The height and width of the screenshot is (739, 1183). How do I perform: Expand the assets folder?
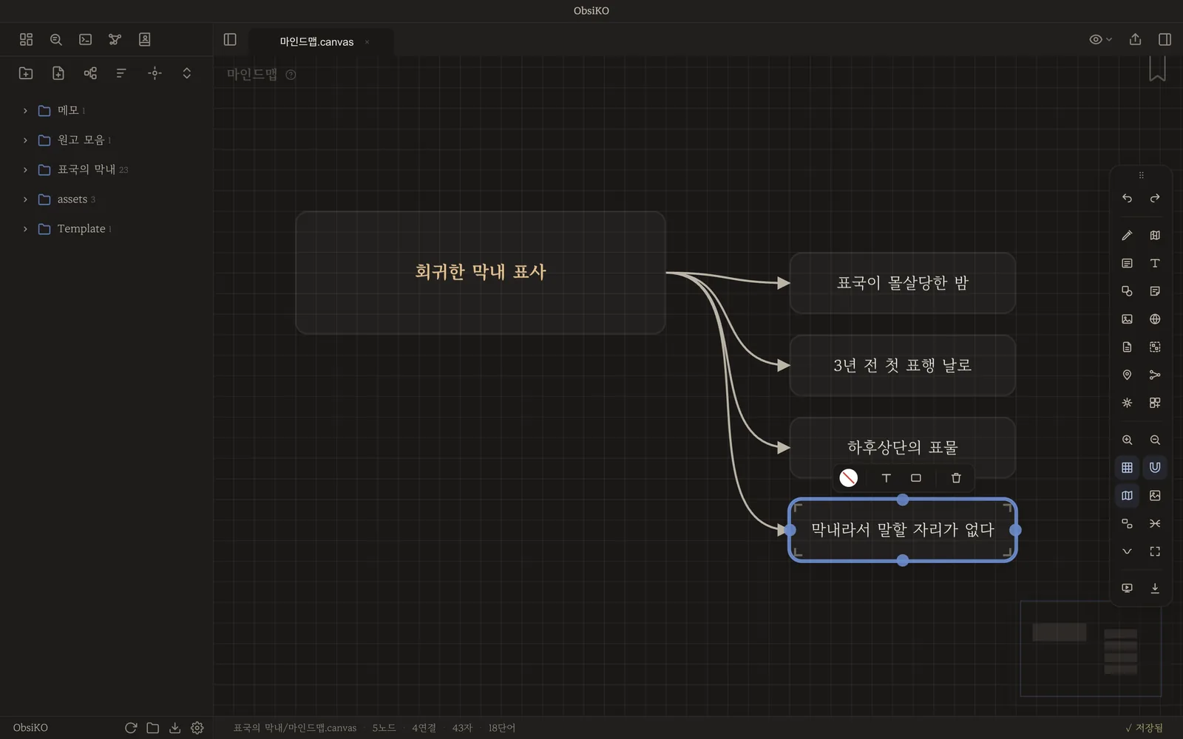coord(25,199)
